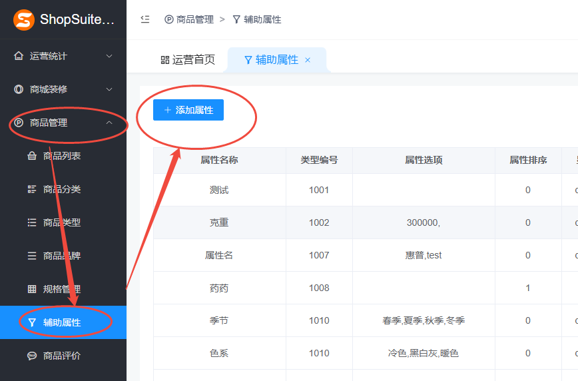Select the 季节 attribute row cell
The height and width of the screenshot is (381, 578).
[219, 320]
